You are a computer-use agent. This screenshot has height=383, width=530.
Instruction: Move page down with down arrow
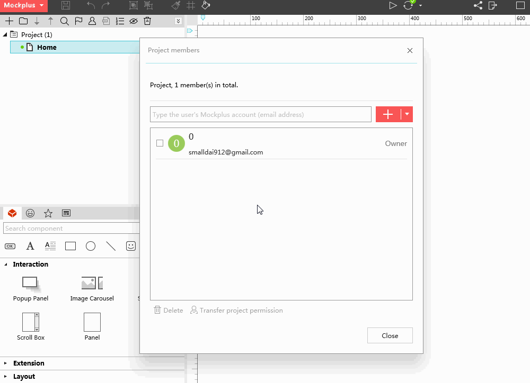pyautogui.click(x=37, y=21)
